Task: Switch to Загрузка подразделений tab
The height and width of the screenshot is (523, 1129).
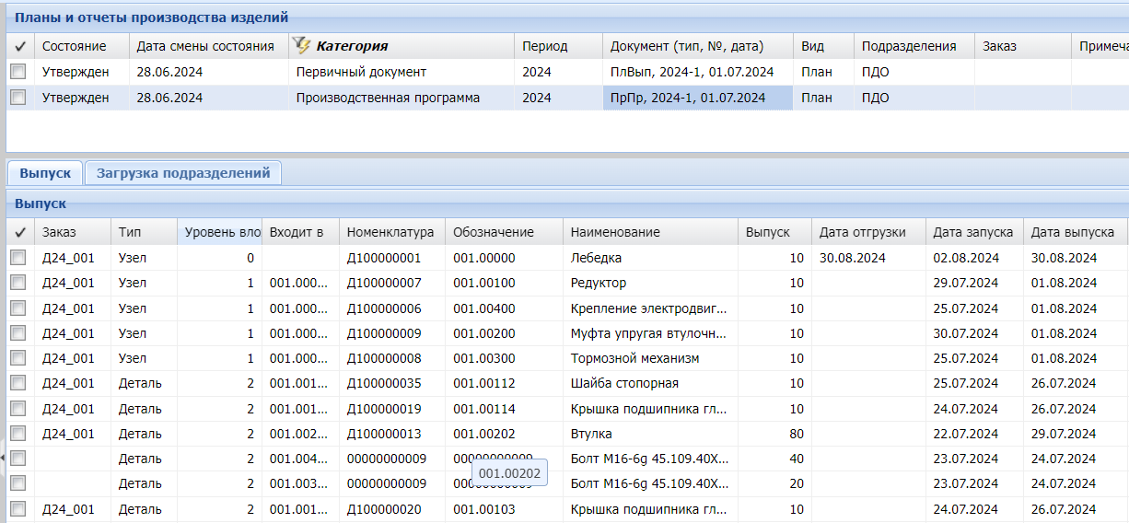Action: (x=183, y=172)
